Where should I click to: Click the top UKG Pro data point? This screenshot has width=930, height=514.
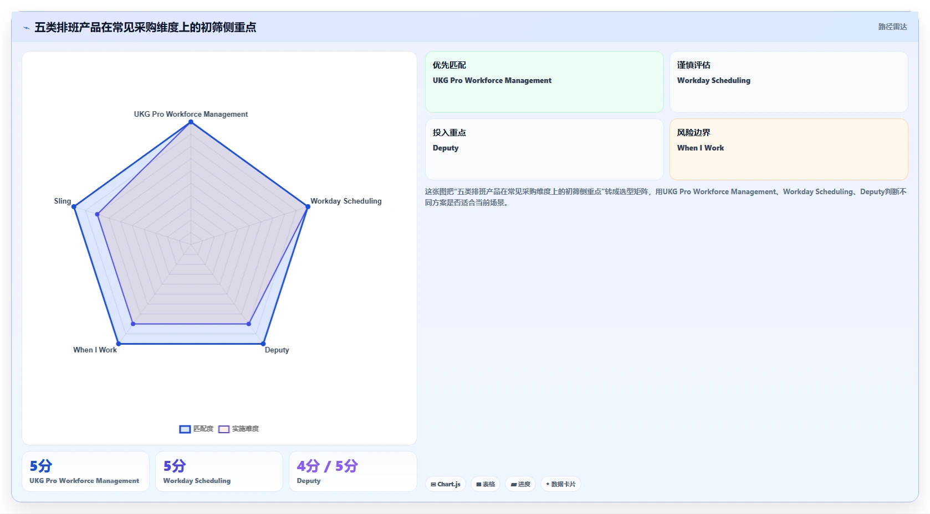191,122
